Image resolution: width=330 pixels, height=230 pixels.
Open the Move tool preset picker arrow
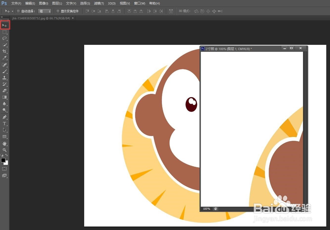click(13, 11)
